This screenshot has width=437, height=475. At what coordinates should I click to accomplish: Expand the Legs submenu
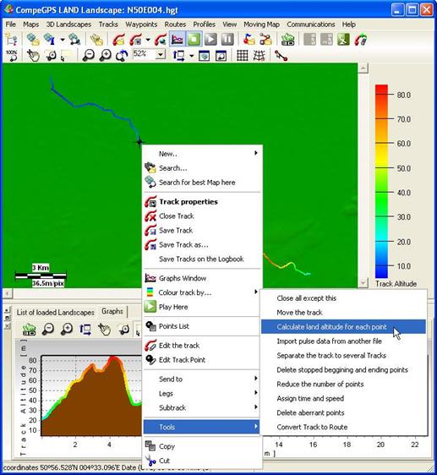[x=202, y=393]
